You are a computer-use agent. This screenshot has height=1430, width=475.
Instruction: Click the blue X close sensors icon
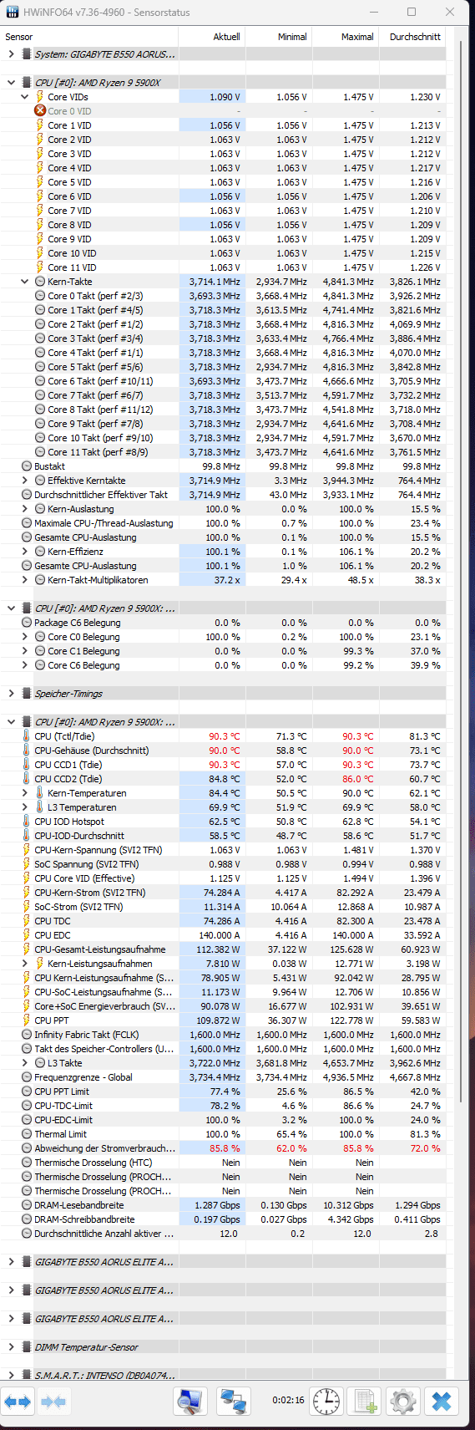pyautogui.click(x=442, y=1402)
